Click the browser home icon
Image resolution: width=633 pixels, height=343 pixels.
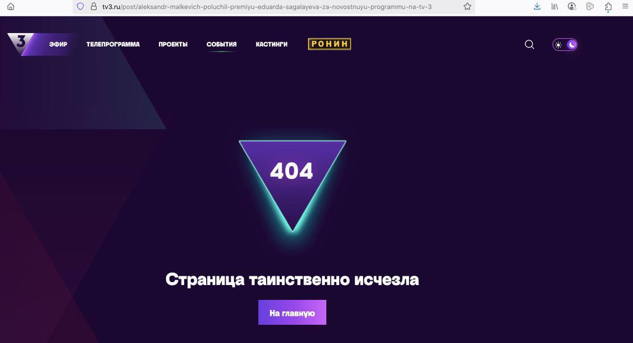pyautogui.click(x=11, y=6)
